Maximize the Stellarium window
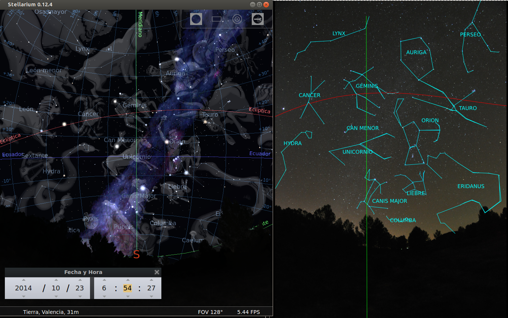This screenshot has width=508, height=318. pos(260,4)
